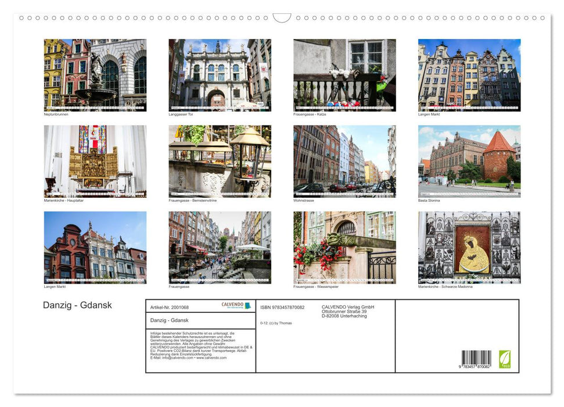Select the Frauengasse street scene thumbnail

pos(220,246)
